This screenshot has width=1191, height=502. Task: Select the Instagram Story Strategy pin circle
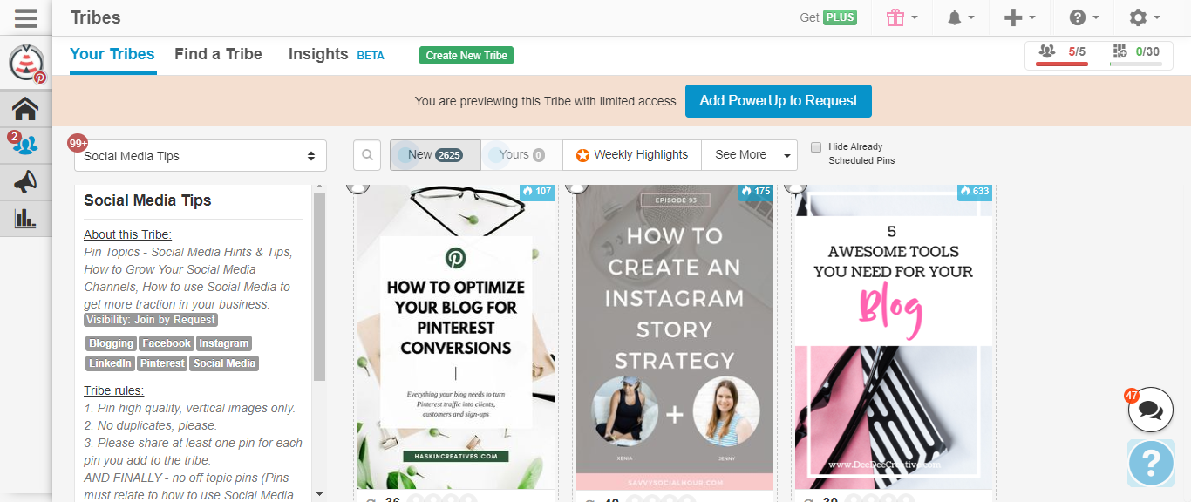click(576, 186)
